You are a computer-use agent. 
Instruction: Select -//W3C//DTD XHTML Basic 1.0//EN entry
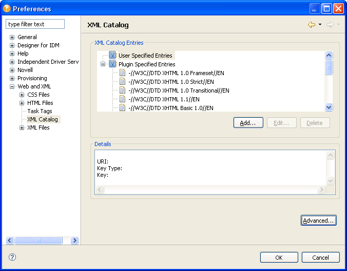tap(171, 108)
